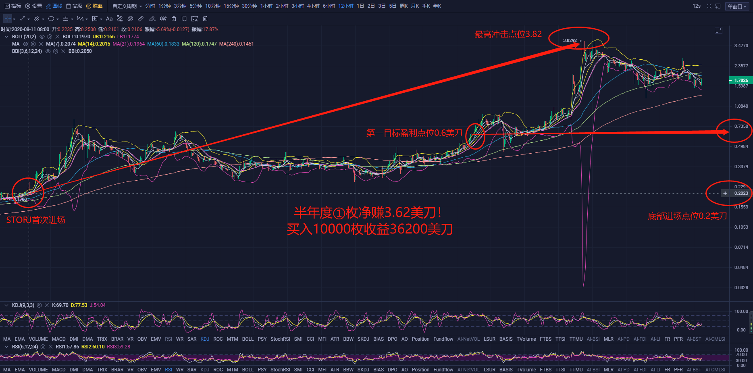Switch to 分时 timeframe
This screenshot has width=753, height=373.
click(150, 6)
